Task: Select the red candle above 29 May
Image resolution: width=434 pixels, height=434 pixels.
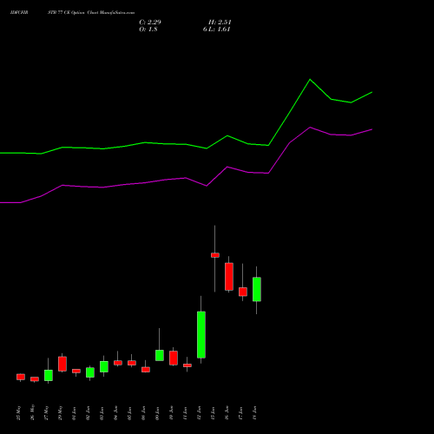Action: 62,364
